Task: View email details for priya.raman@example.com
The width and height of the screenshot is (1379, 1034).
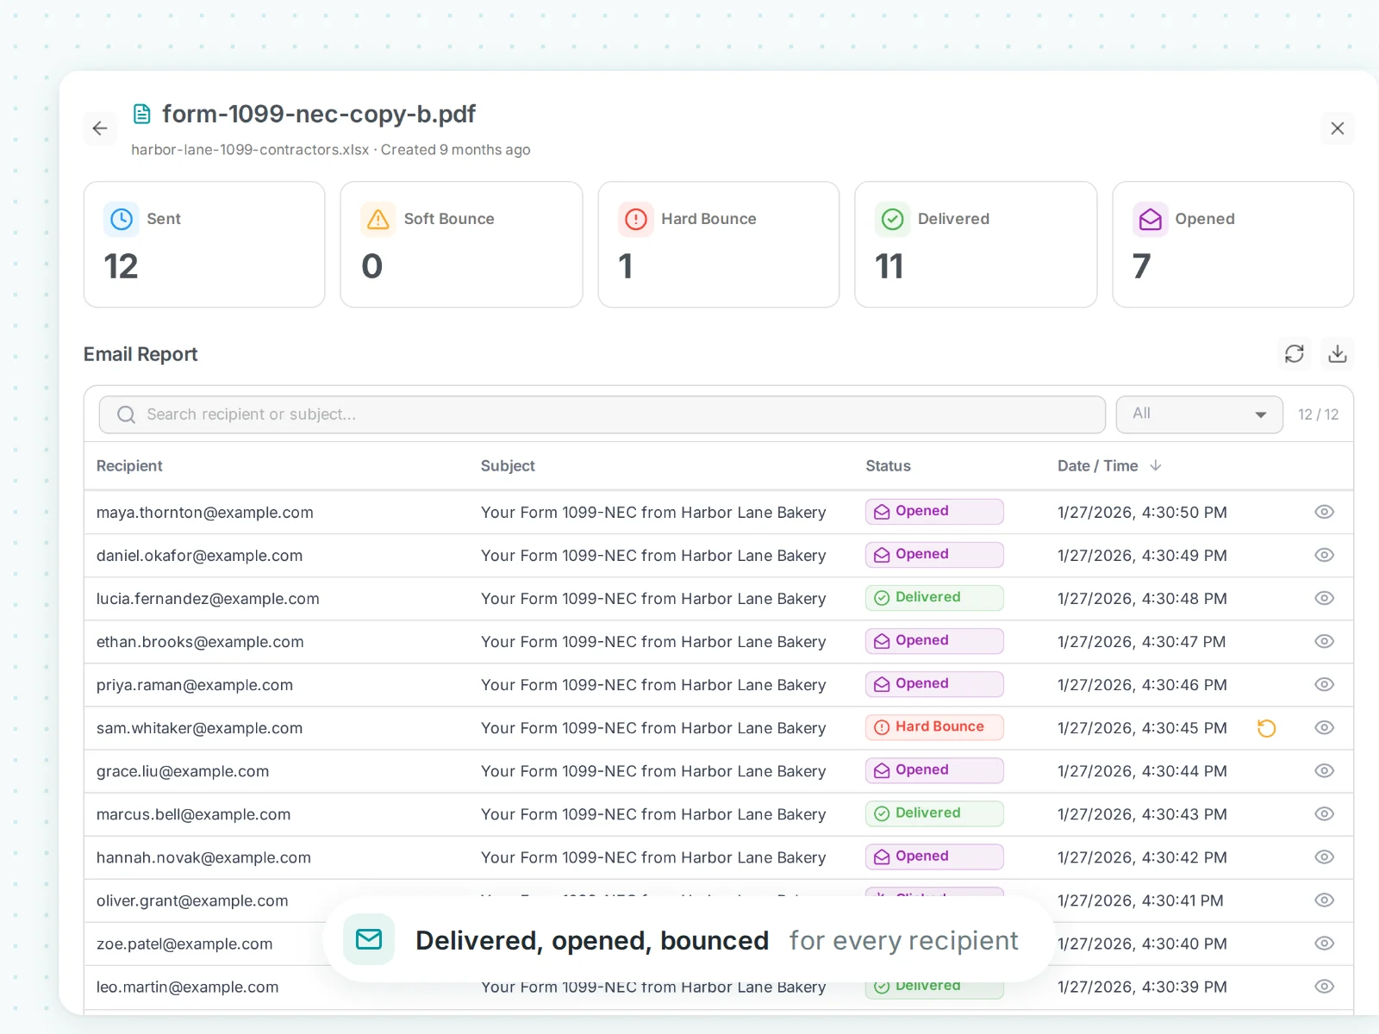Action: (x=1324, y=684)
